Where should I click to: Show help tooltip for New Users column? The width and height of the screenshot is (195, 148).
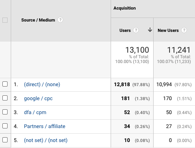pos(184,30)
